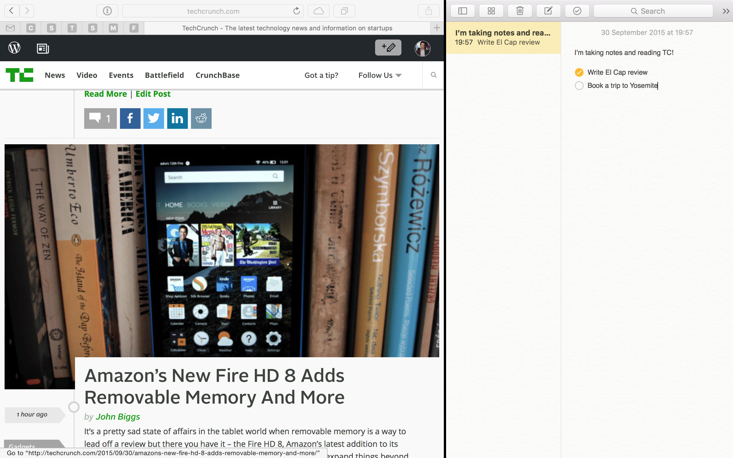The width and height of the screenshot is (733, 458).
Task: Create a new note with compose icon
Action: tap(548, 11)
